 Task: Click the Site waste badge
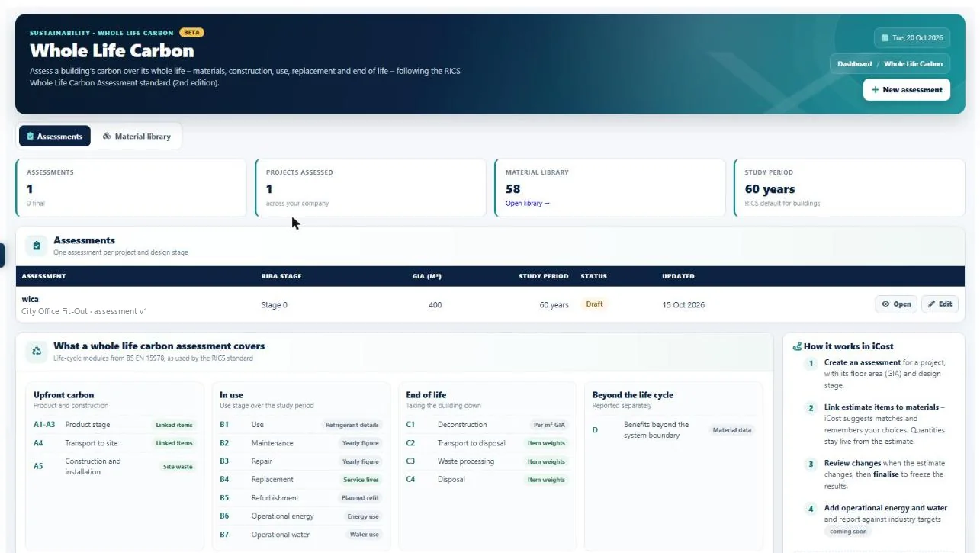click(178, 466)
